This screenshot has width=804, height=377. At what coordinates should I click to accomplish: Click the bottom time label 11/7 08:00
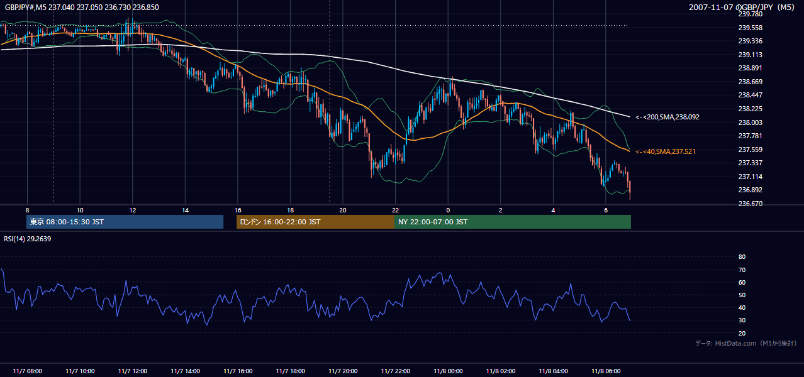coord(27,371)
